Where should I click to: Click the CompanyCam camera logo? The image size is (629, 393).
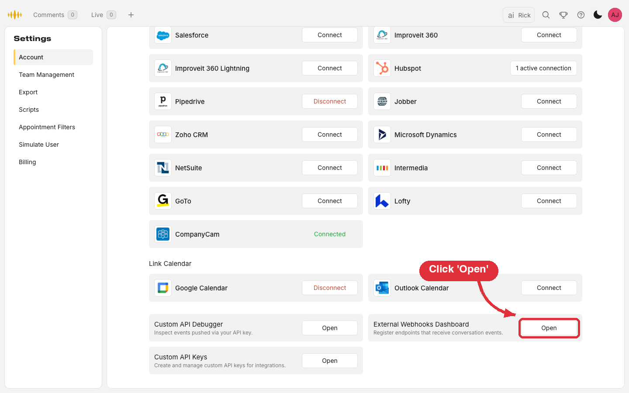(163, 234)
